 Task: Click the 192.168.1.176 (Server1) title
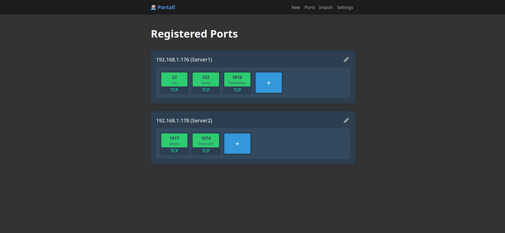click(184, 60)
